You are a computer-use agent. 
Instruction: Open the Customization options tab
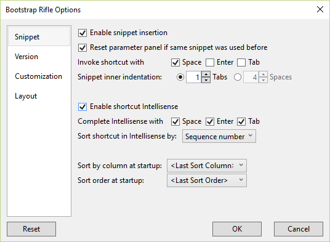(39, 76)
